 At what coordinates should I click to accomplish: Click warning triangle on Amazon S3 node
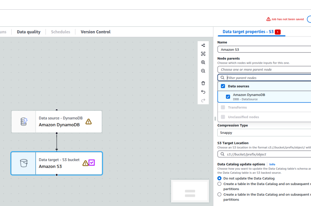click(x=86, y=163)
